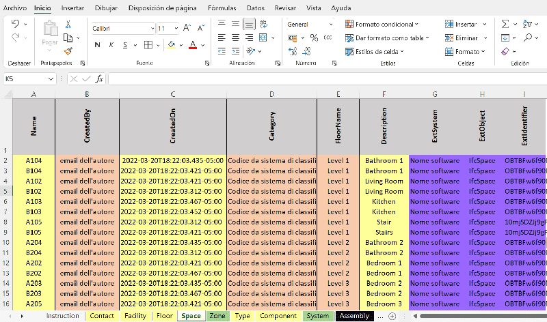The width and height of the screenshot is (547, 322).
Task: Click the Wrap Text icon
Action: 264,24
